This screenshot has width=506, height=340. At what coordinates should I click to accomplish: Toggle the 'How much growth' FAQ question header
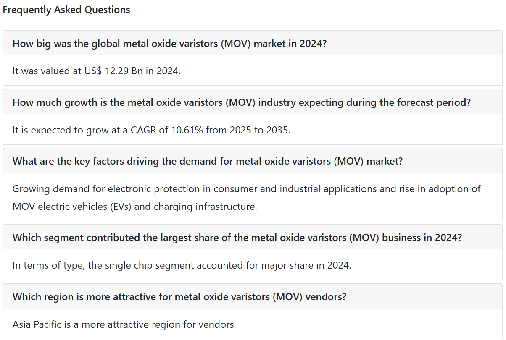pos(253,102)
